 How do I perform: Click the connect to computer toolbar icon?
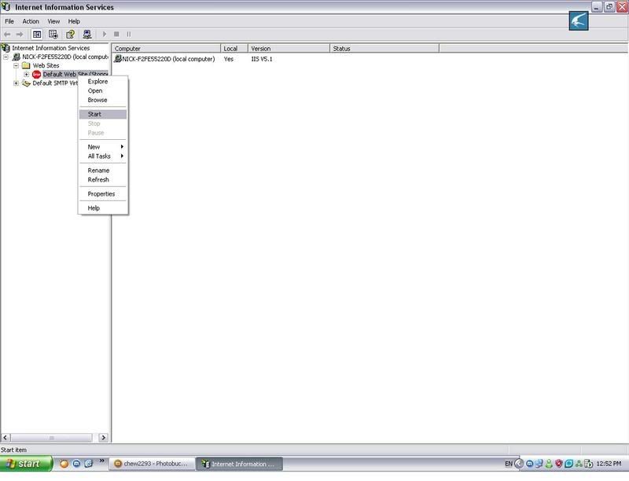coord(87,34)
